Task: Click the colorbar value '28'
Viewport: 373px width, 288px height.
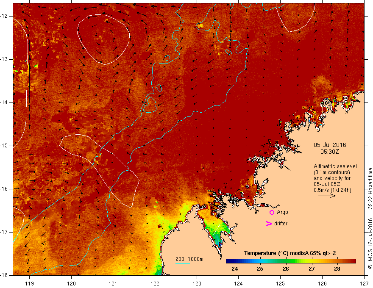Action: click(337, 269)
